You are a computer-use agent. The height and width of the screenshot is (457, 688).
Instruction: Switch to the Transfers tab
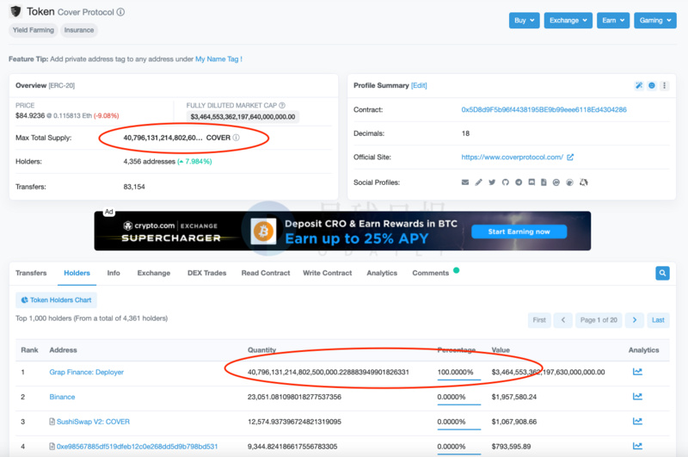click(x=31, y=273)
